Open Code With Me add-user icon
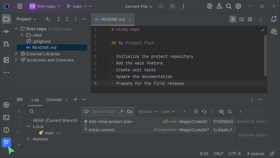Screen dimensions: 280x158 tap(219, 7)
